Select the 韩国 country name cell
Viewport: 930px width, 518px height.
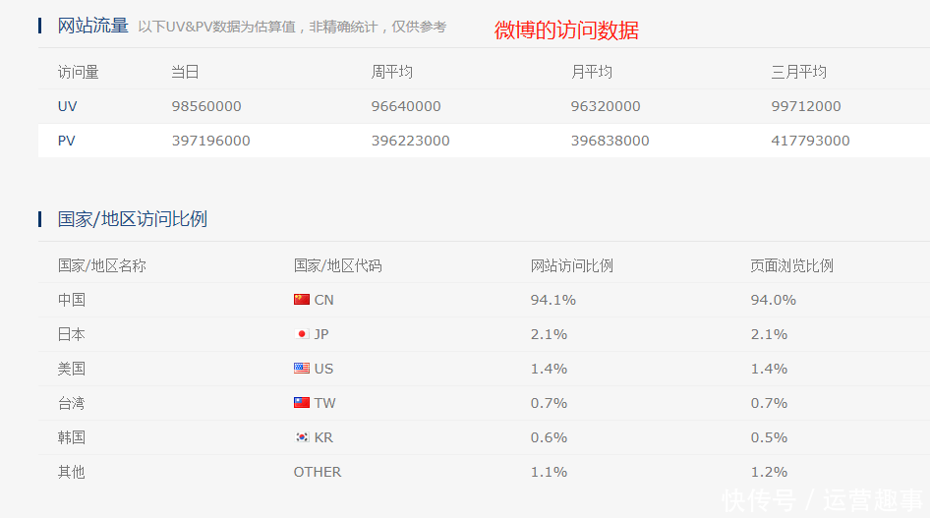click(x=71, y=437)
